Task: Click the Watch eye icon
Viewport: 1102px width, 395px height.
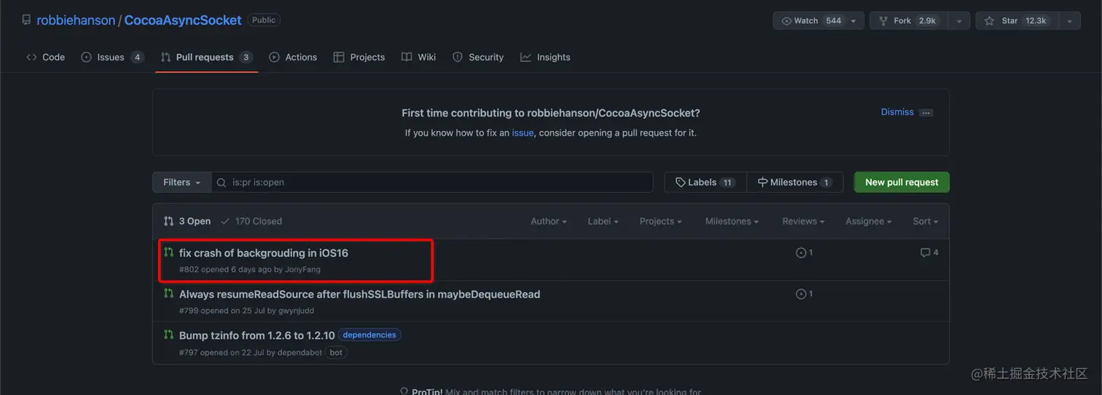Action: (x=786, y=21)
